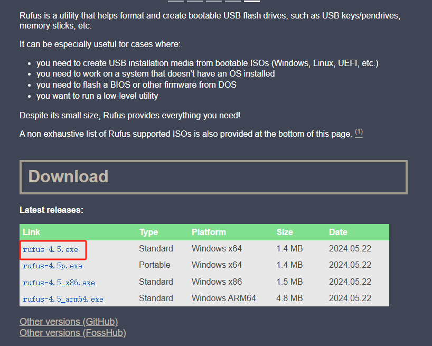Select the last white slide indicator at top
432x346 pixels.
[x=252, y=1]
